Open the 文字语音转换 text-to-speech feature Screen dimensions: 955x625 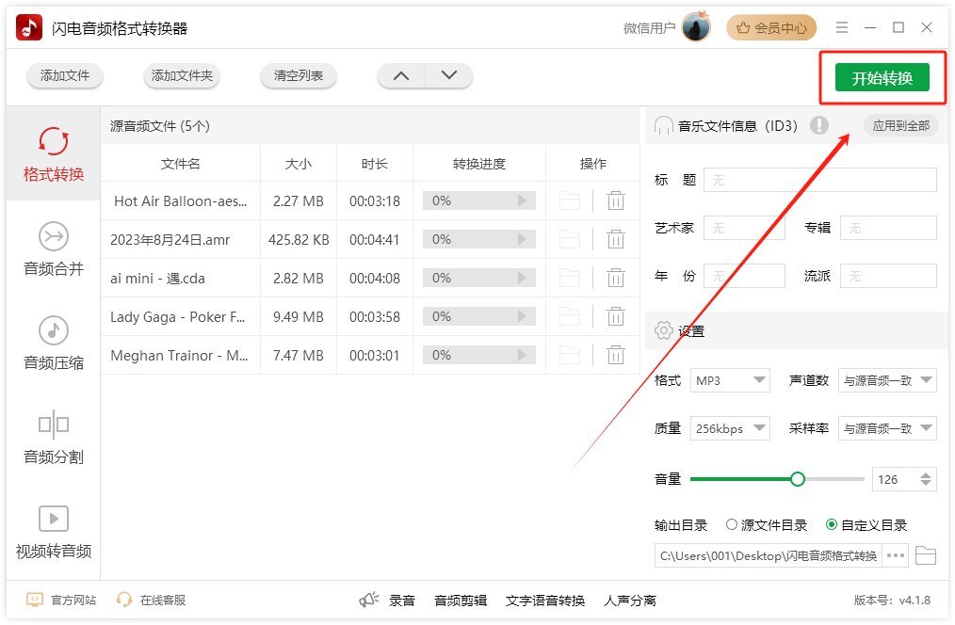click(545, 599)
